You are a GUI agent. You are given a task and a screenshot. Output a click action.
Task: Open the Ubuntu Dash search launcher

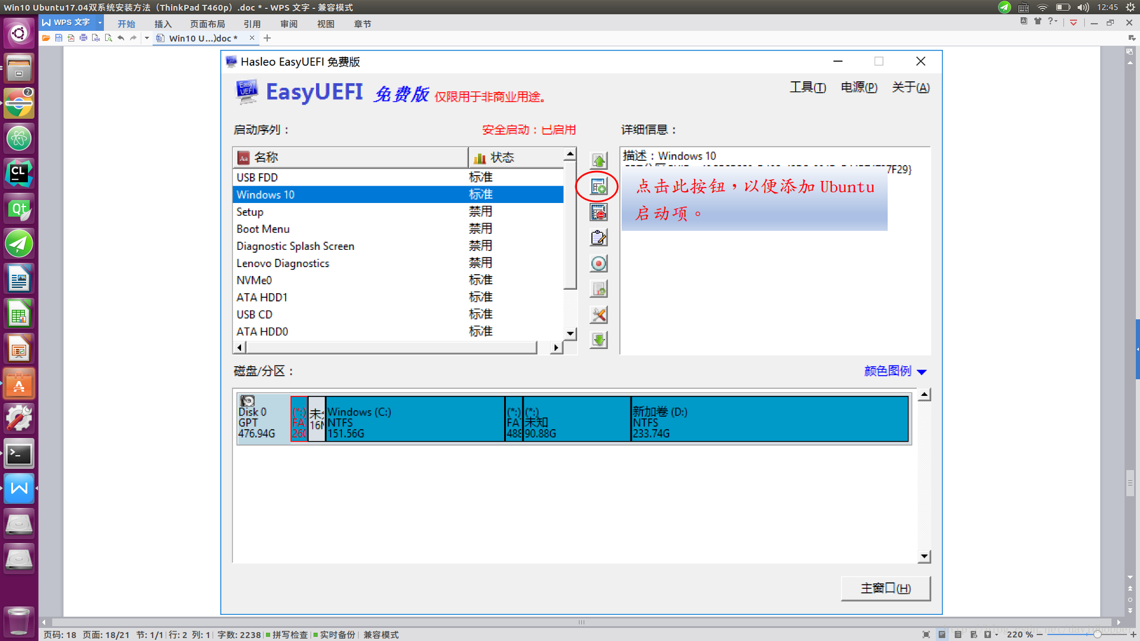click(x=19, y=33)
